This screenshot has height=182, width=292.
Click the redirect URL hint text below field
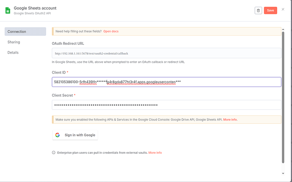click(x=118, y=62)
